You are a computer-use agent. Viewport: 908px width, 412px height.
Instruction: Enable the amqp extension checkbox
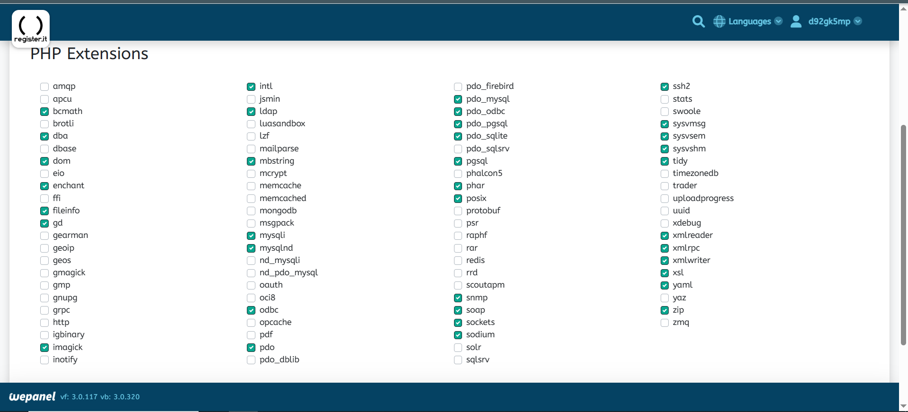(44, 87)
